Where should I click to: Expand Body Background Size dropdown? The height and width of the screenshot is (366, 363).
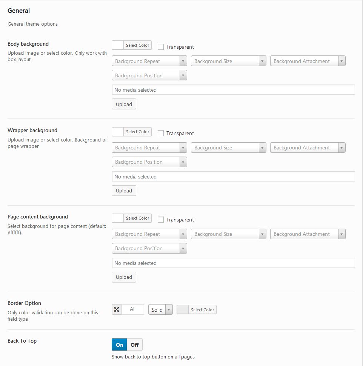[x=229, y=61]
